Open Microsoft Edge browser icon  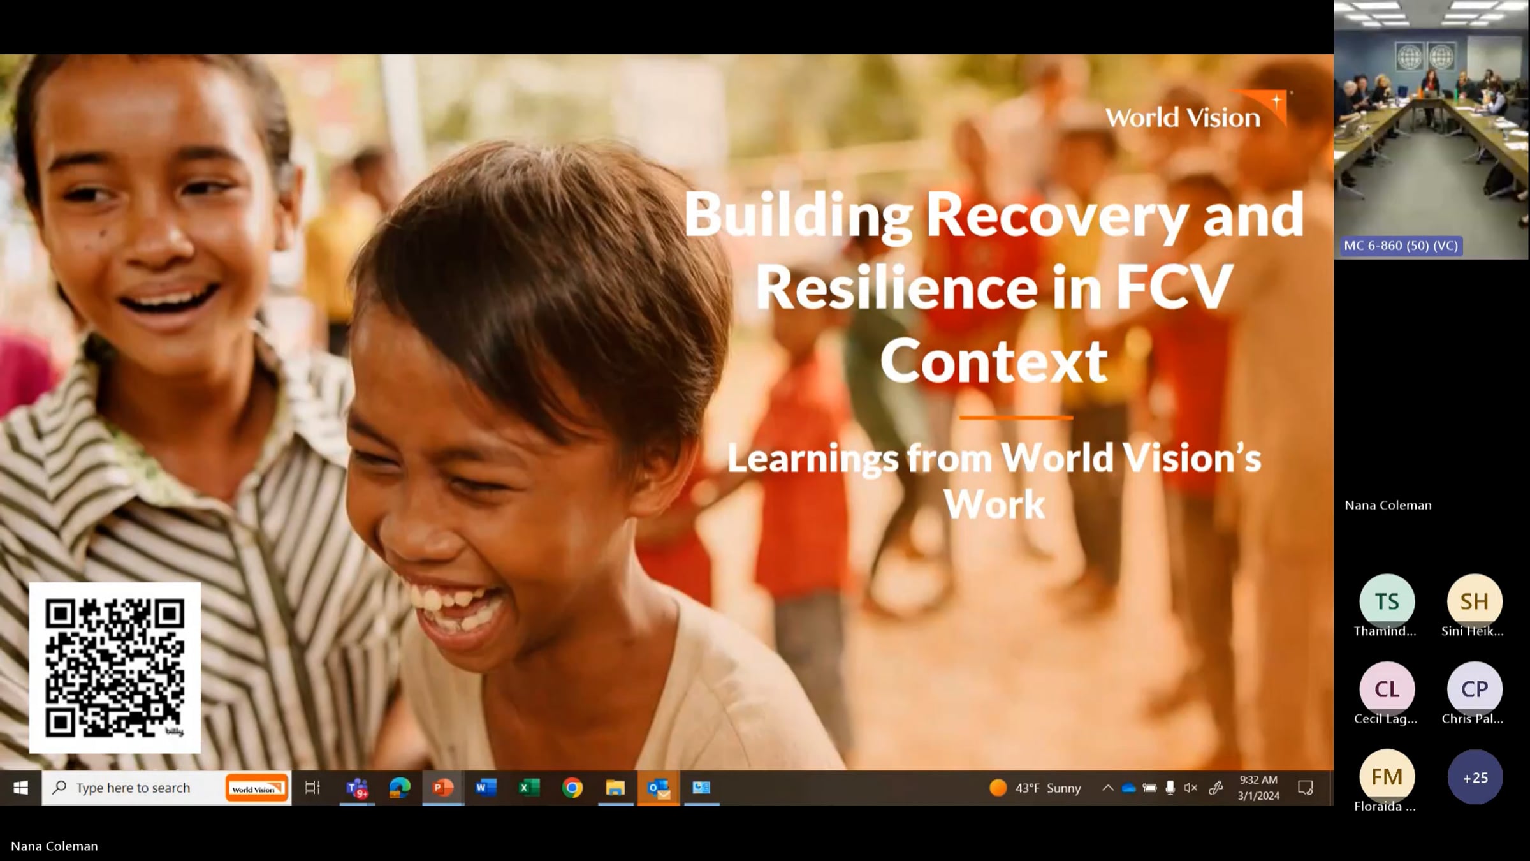pos(400,788)
